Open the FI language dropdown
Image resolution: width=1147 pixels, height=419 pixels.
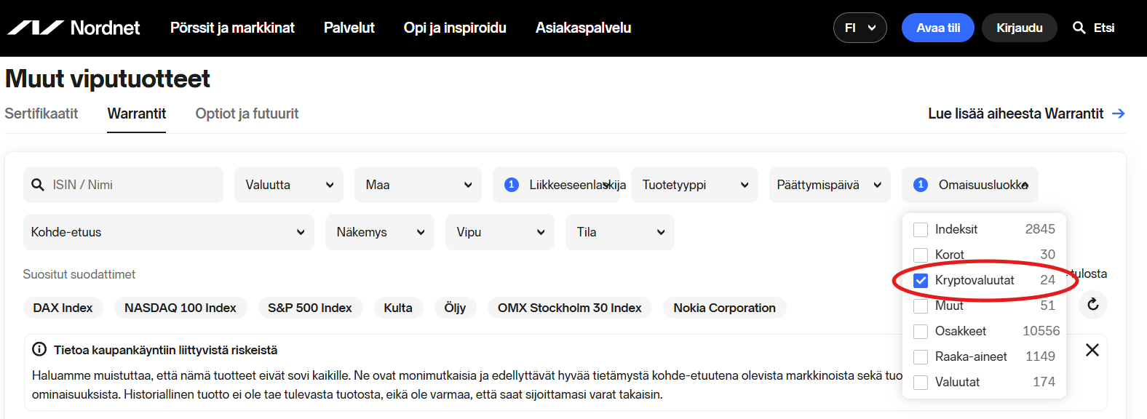click(x=860, y=28)
